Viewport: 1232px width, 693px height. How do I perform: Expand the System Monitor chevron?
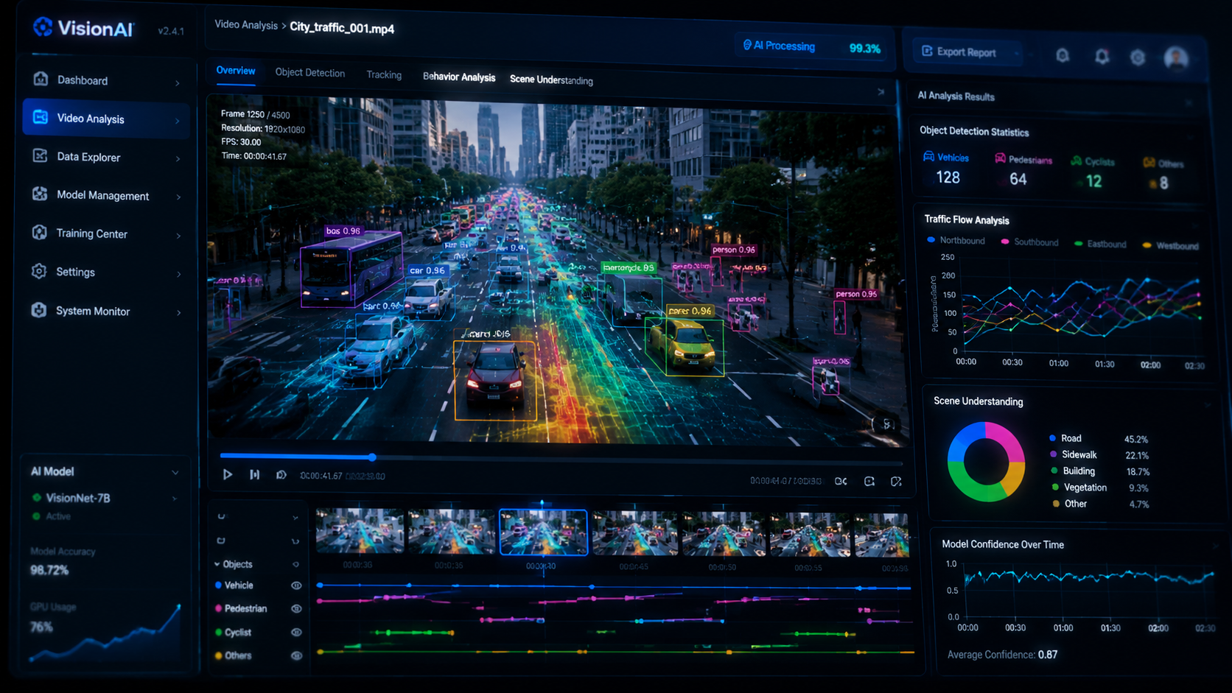pos(178,312)
